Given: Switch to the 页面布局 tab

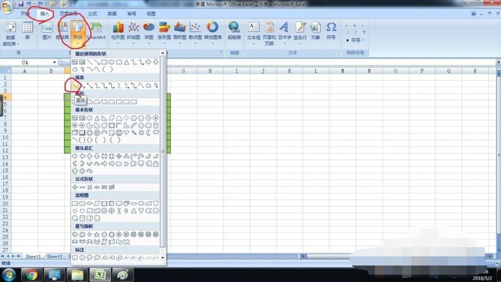Looking at the screenshot, I should (69, 14).
